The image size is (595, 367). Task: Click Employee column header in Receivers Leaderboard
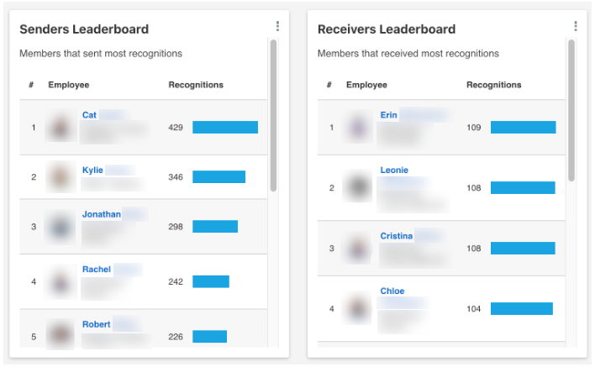(x=366, y=85)
